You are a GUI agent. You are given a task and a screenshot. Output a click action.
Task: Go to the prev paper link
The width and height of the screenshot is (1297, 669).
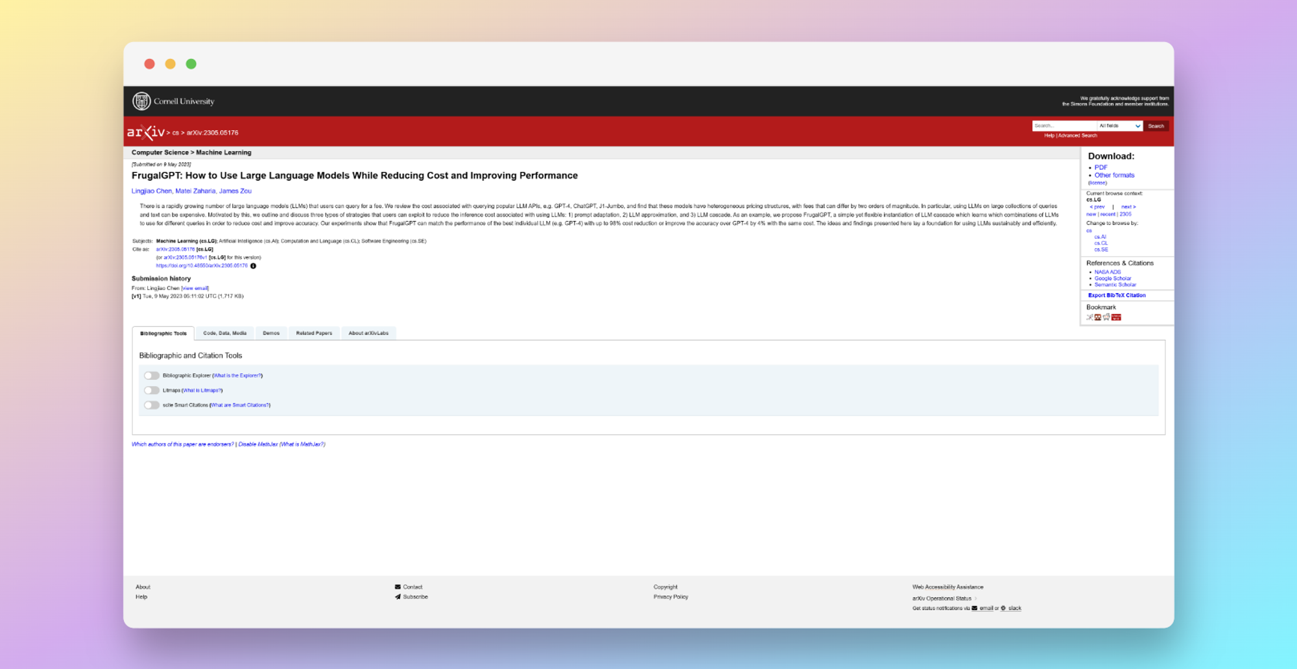pyautogui.click(x=1097, y=207)
